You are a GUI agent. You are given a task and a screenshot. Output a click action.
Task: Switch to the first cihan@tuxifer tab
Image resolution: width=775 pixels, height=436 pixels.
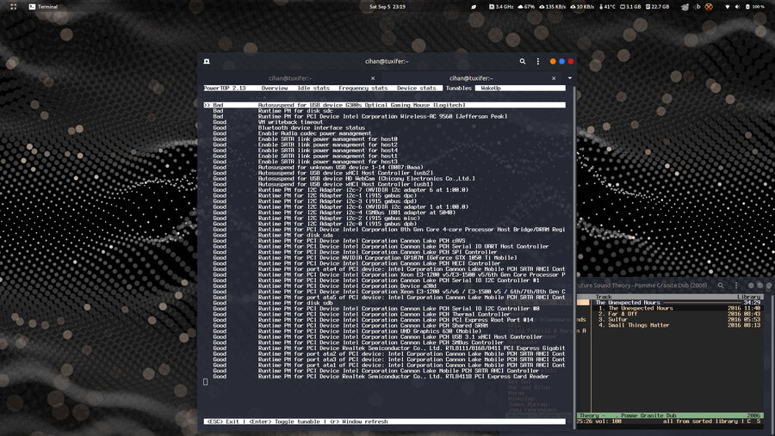[288, 77]
